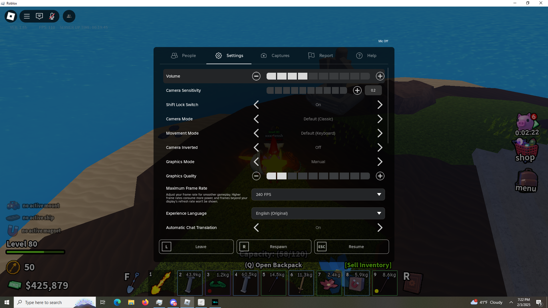Select hotbar slot 7 flower 2.4kg
The height and width of the screenshot is (308, 548).
point(329,283)
